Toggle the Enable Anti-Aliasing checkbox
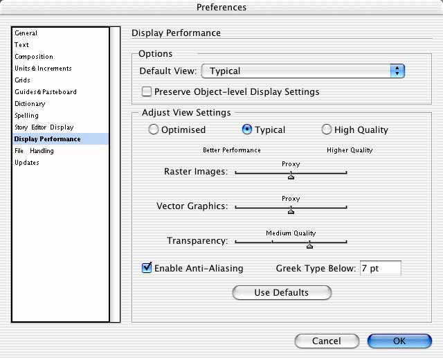 [x=147, y=267]
